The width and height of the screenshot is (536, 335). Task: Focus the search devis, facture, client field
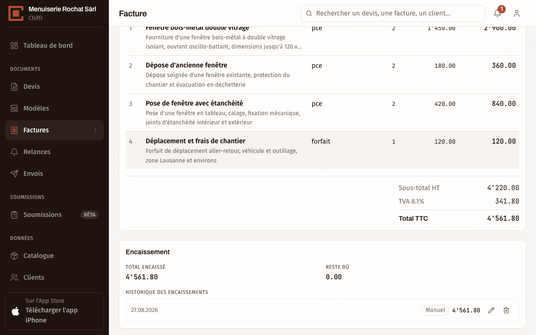pyautogui.click(x=392, y=13)
